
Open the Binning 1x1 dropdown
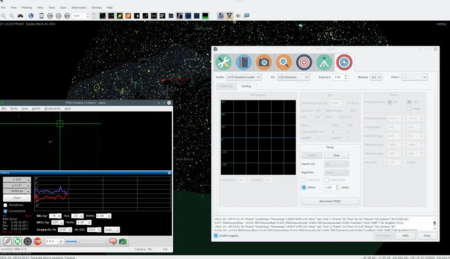point(376,77)
